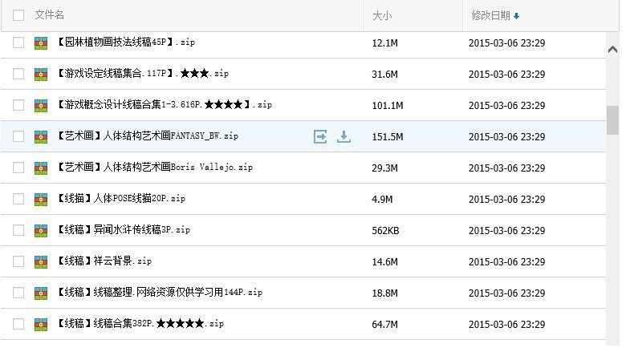Click the 14.6M size value
The image size is (626, 364).
coord(385,262)
